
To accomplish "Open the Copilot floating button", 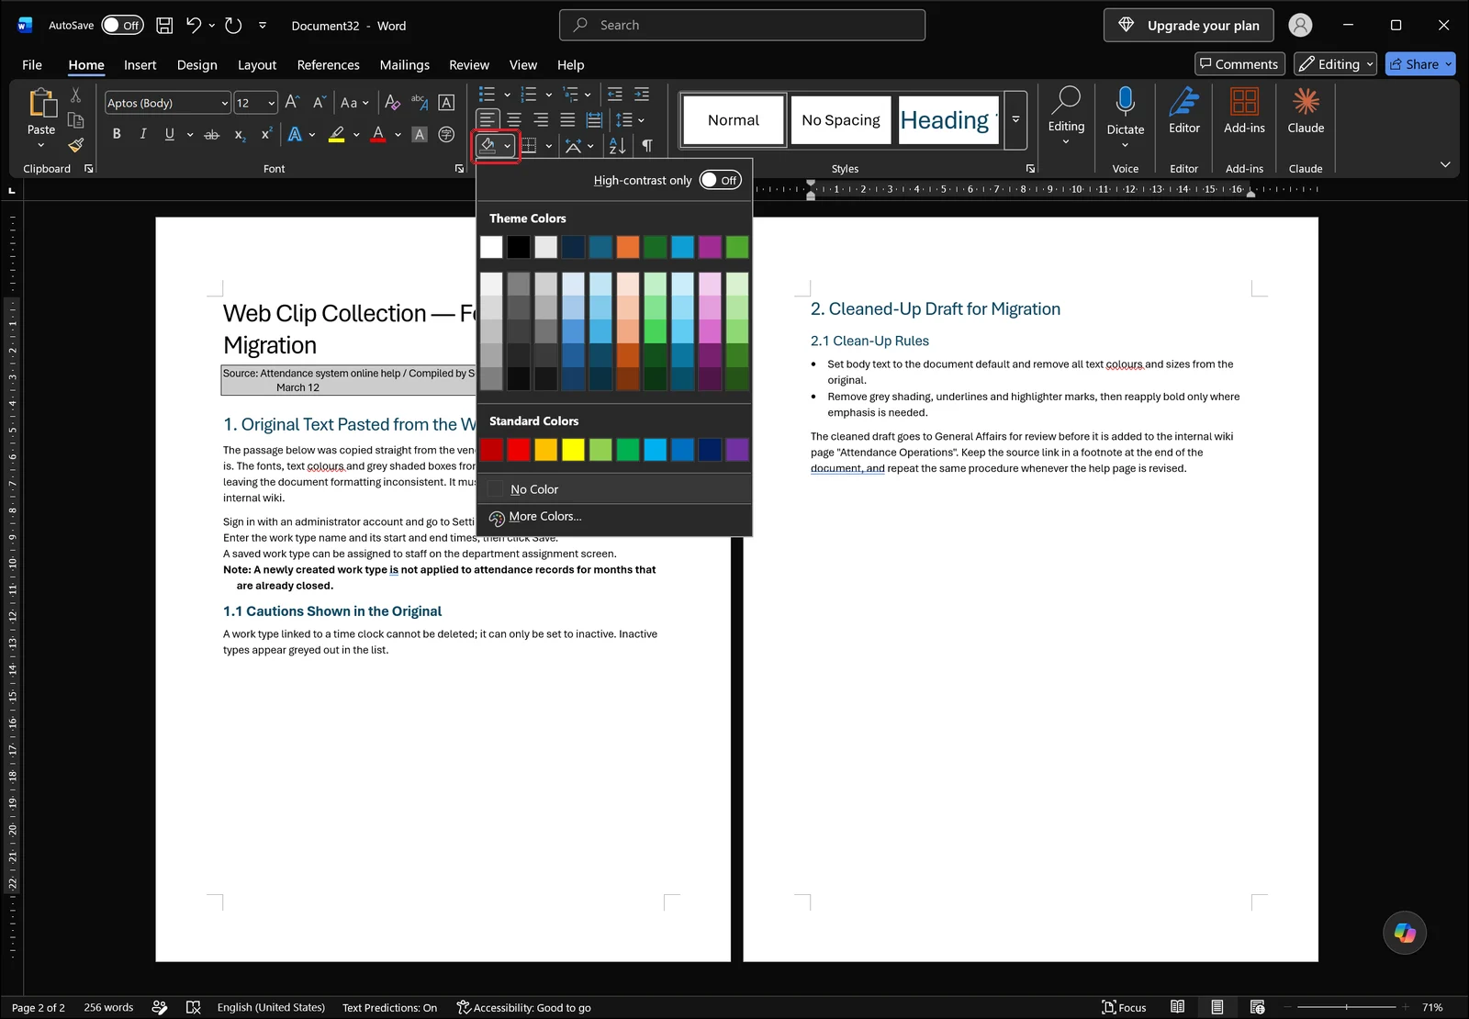I will pyautogui.click(x=1405, y=933).
